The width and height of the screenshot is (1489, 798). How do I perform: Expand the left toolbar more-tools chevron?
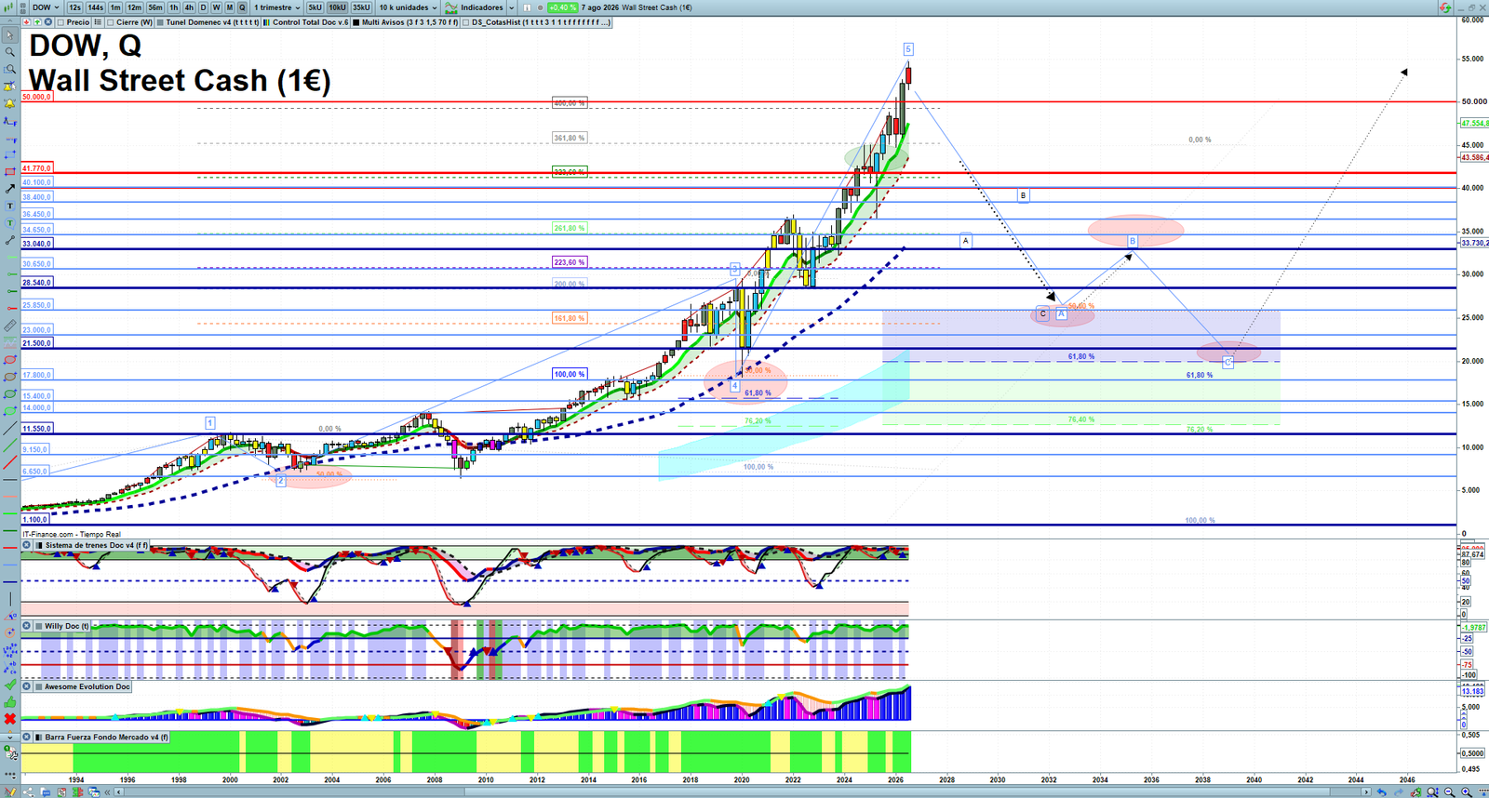10,738
